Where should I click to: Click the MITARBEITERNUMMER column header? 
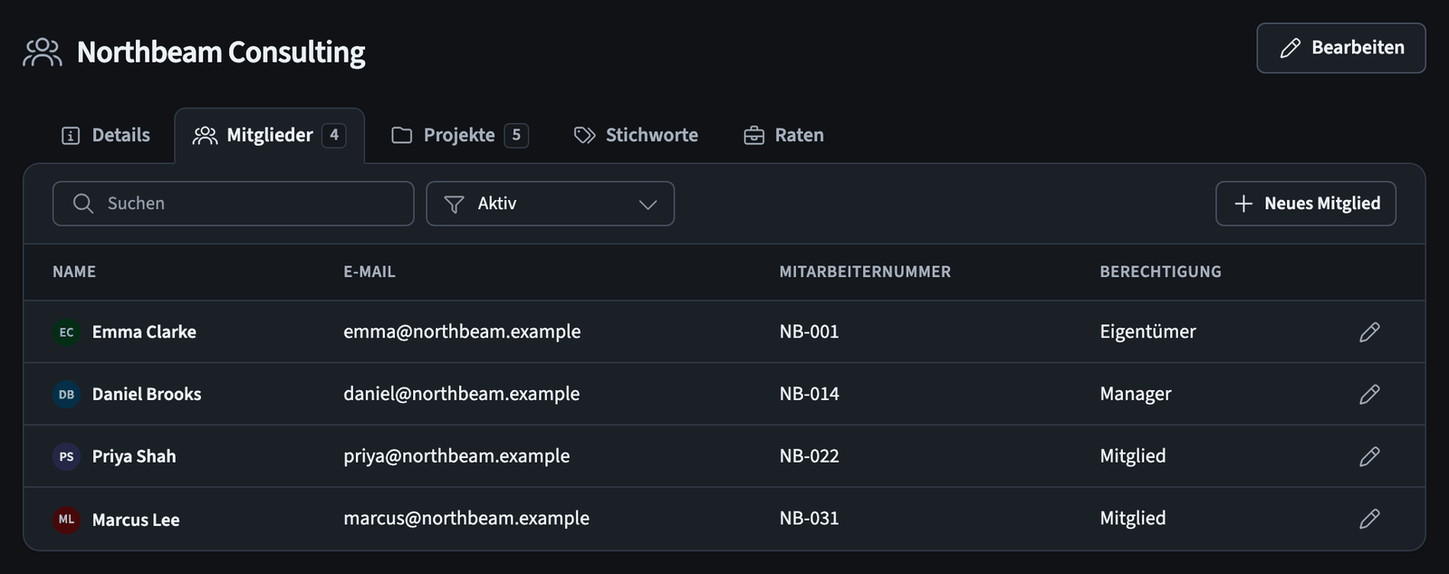(865, 272)
